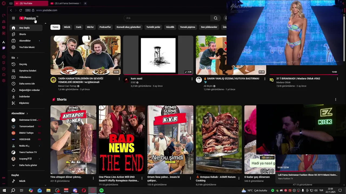346x194 pixels.
Task: Select the Yemek pişirme chip
Action: [188, 27]
